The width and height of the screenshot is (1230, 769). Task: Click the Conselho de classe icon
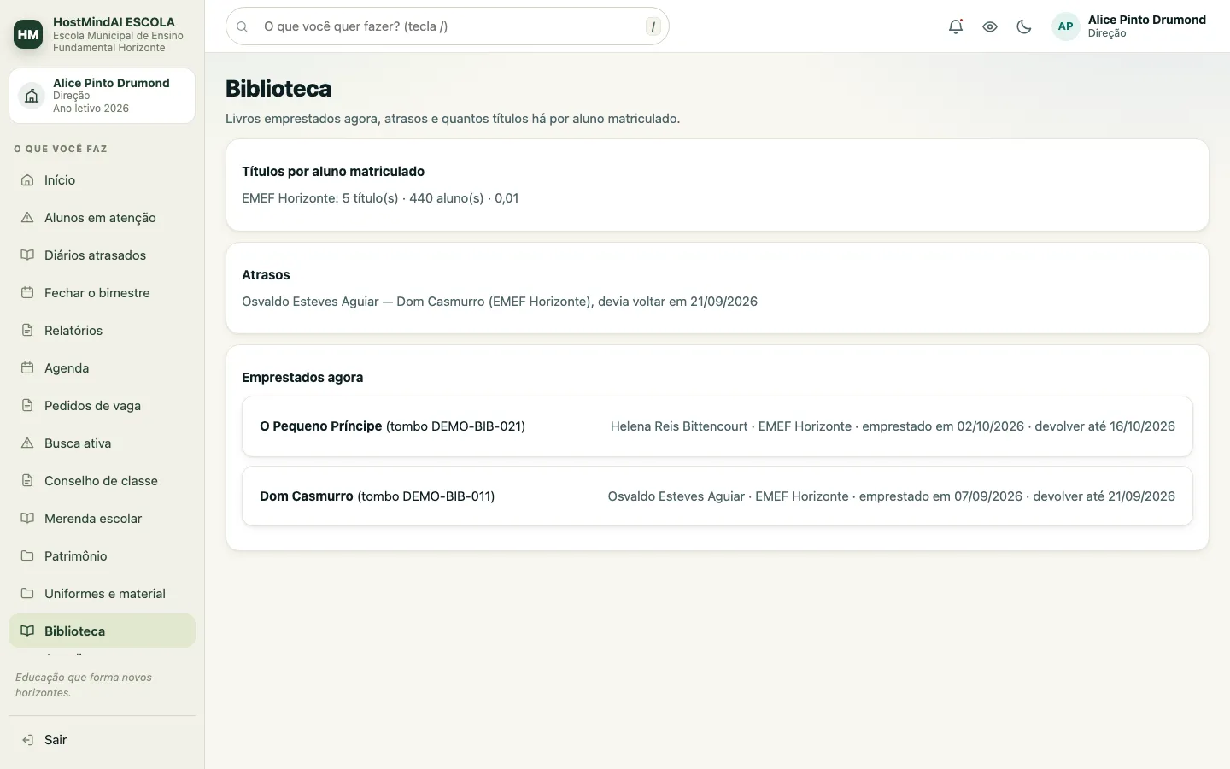click(x=27, y=481)
